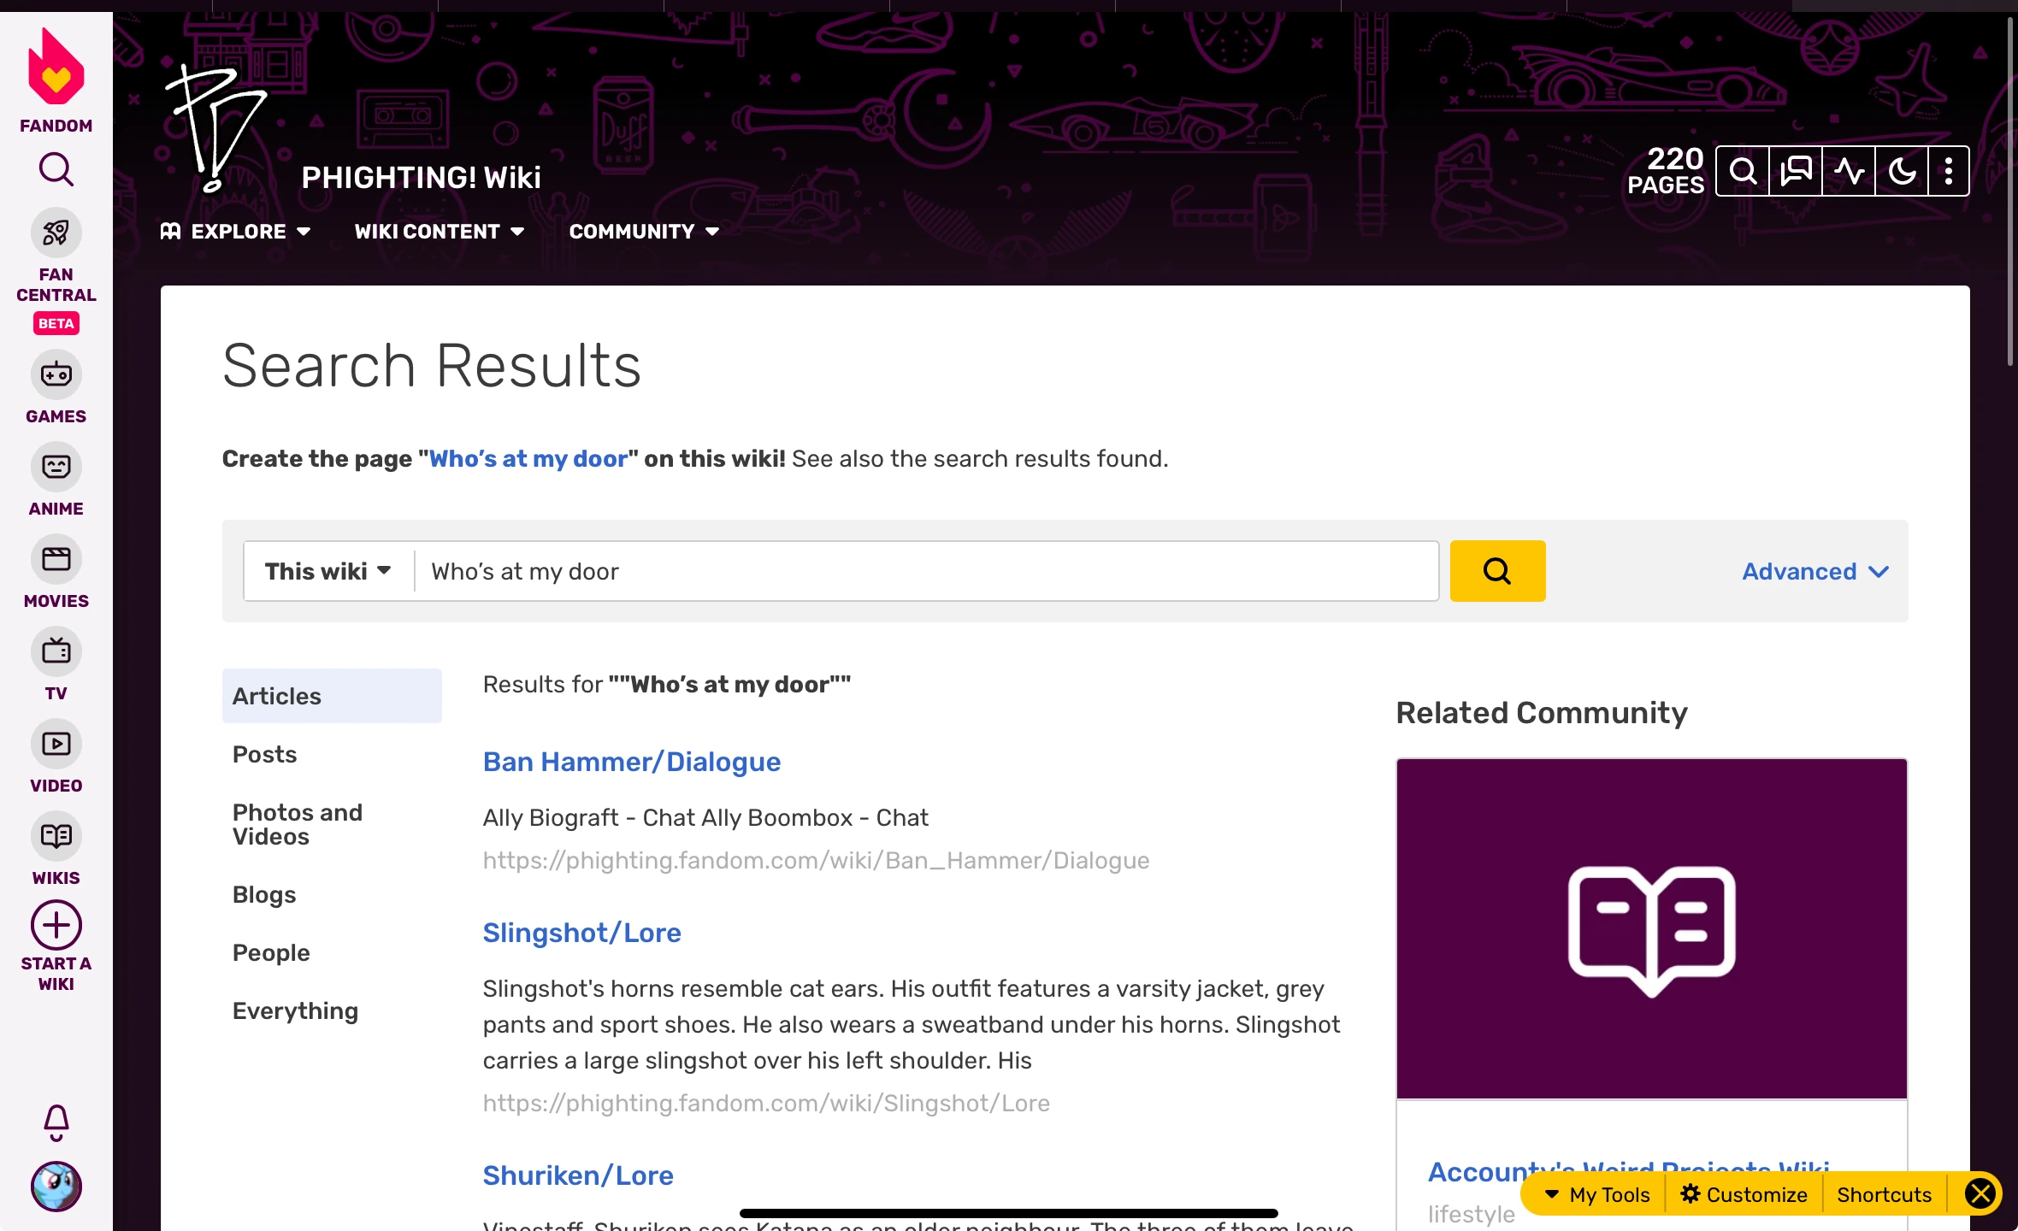Select the Everything results tab
The image size is (2018, 1231).
click(x=295, y=1010)
